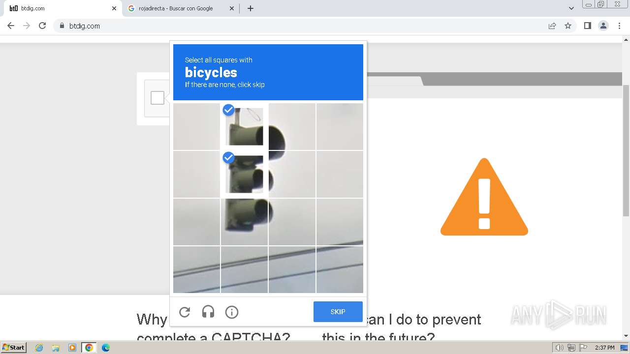Close the btdig.com tab

click(x=114, y=8)
